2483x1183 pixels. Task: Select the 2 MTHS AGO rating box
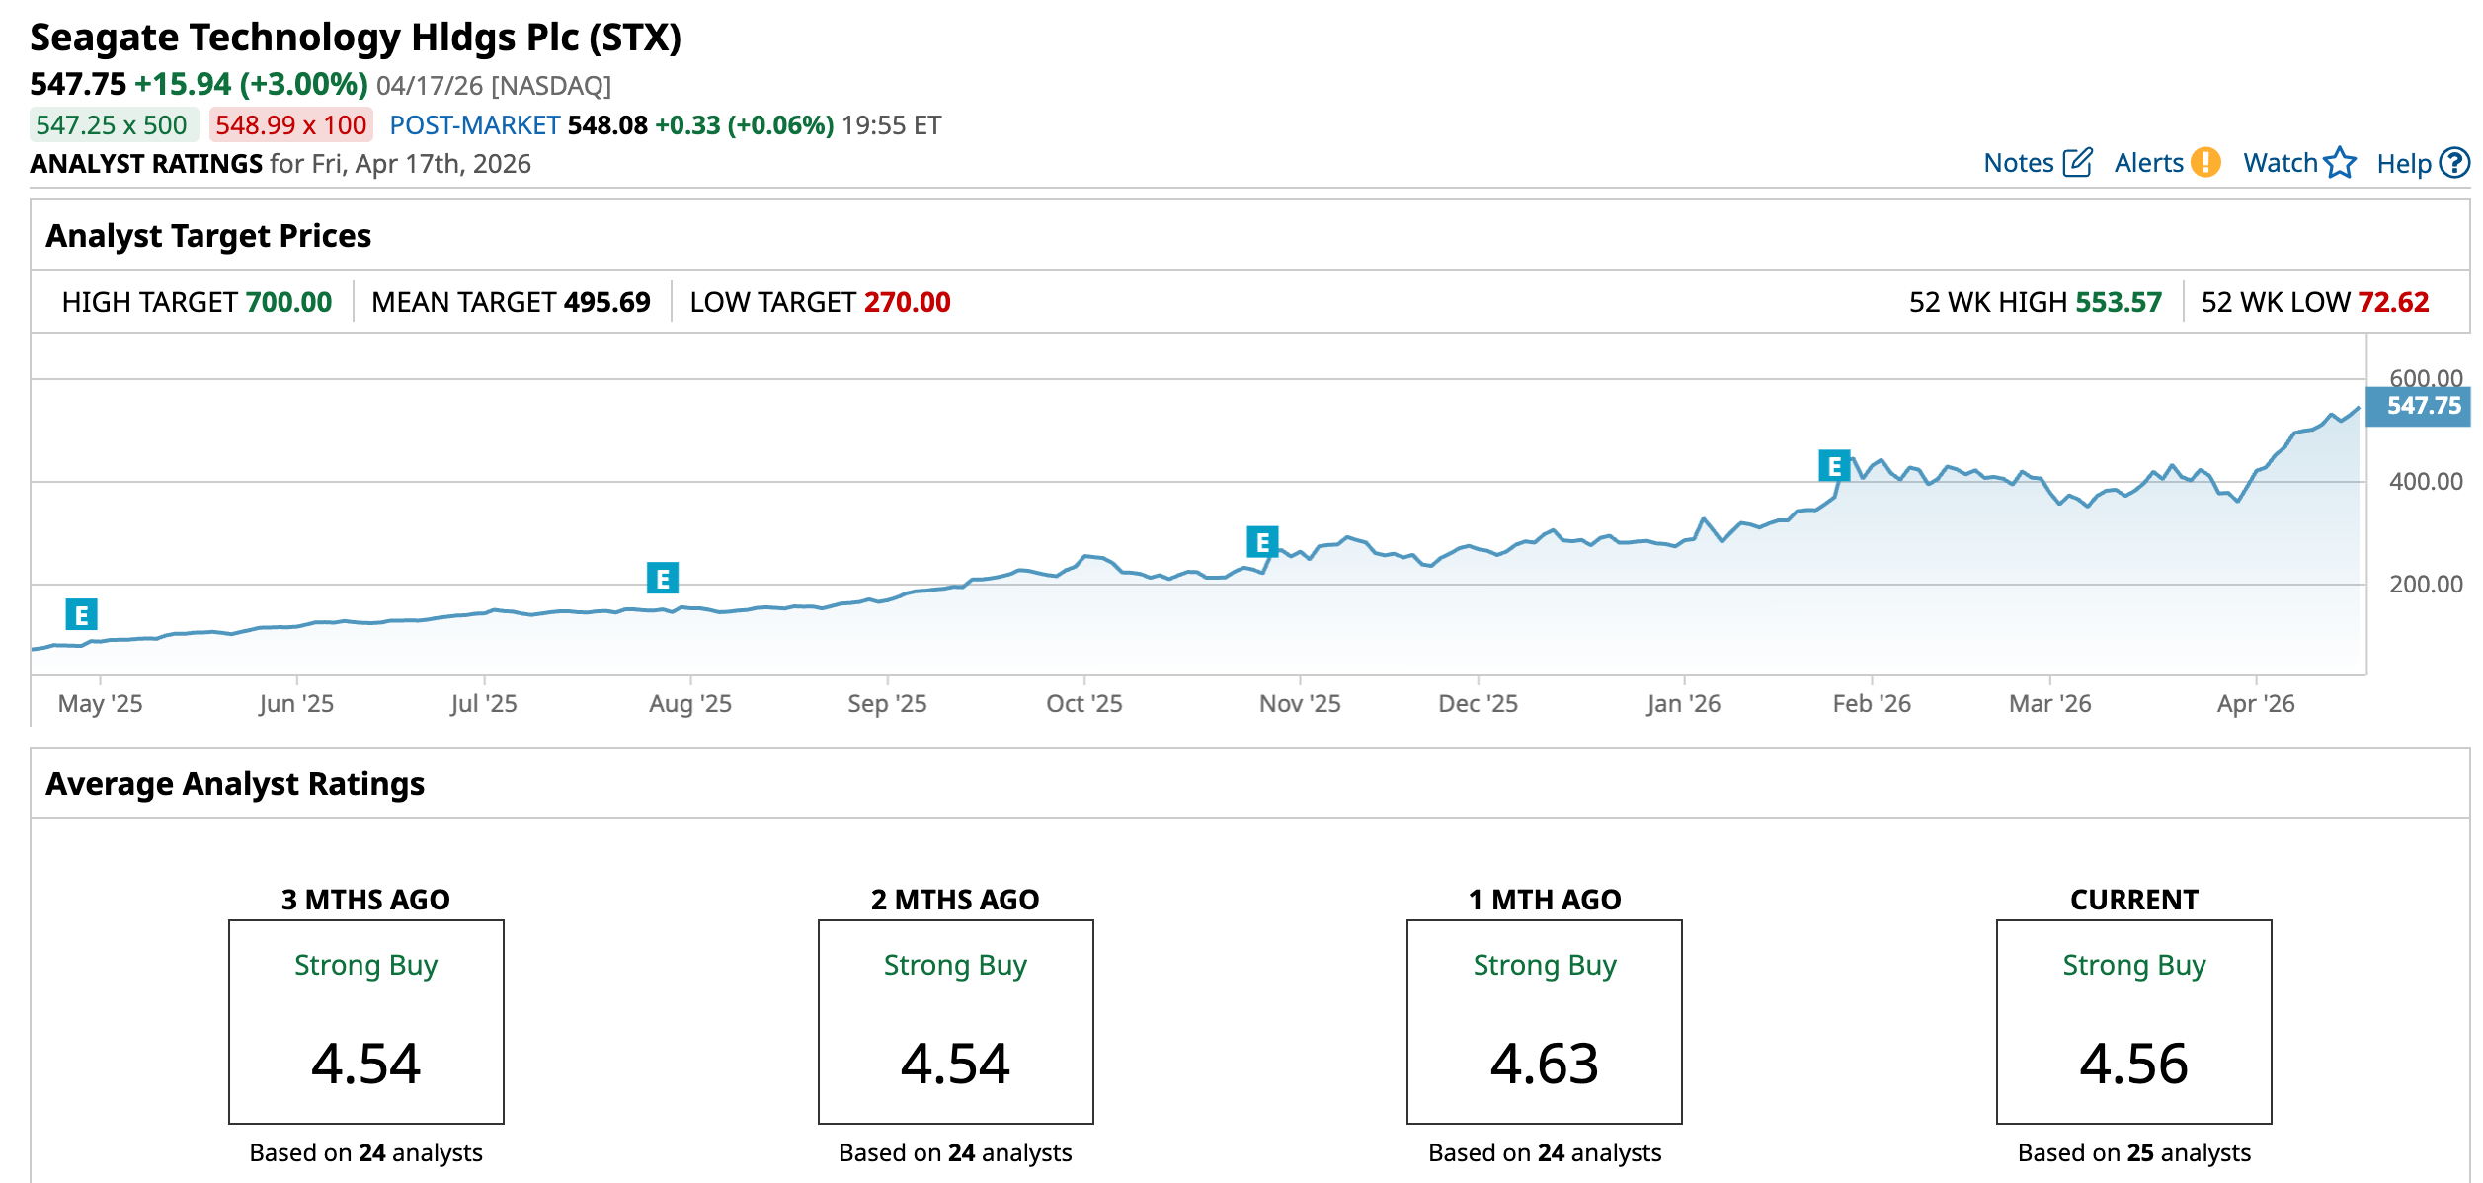point(955,1022)
